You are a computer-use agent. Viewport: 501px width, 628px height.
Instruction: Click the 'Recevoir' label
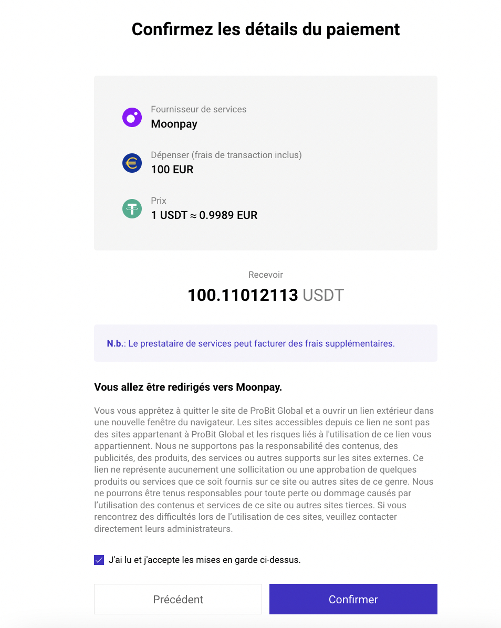[x=266, y=275]
